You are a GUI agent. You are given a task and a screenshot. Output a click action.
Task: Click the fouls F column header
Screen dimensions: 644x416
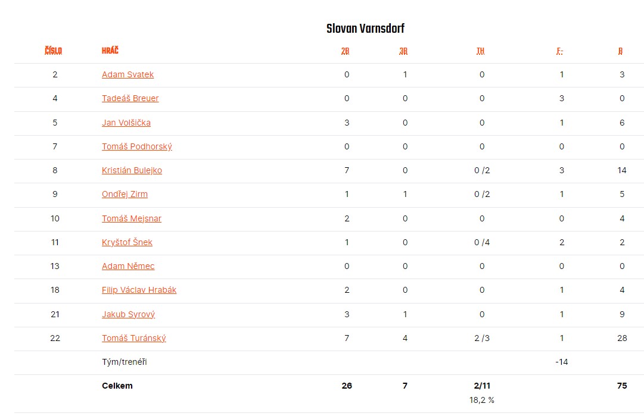tap(560, 51)
